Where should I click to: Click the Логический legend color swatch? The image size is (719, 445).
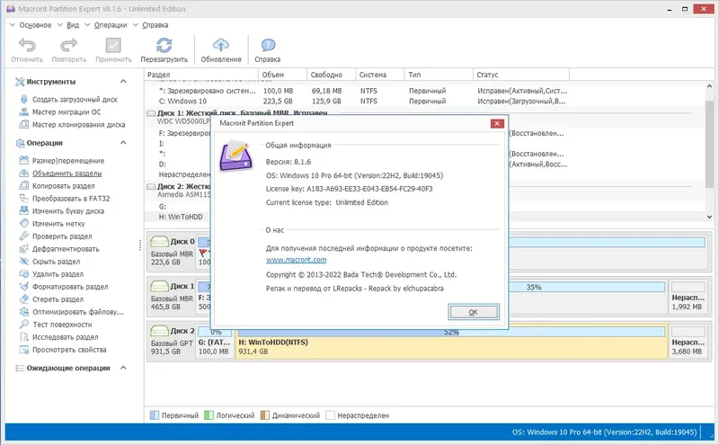point(209,415)
